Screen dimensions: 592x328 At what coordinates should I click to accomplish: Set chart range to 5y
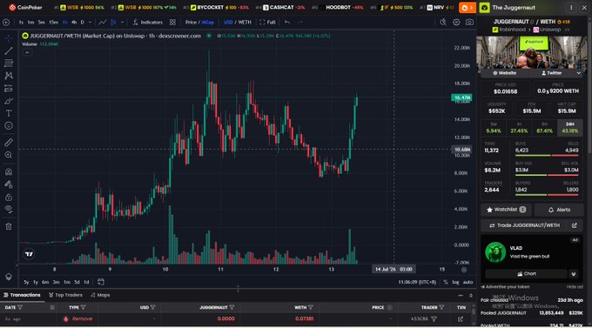tap(26, 282)
